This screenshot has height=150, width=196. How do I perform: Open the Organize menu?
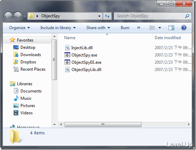[19, 28]
